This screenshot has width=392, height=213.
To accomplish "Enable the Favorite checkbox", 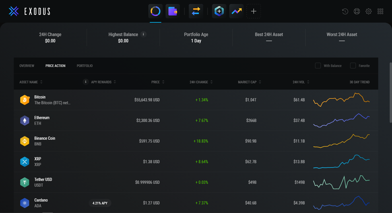I will (x=353, y=66).
